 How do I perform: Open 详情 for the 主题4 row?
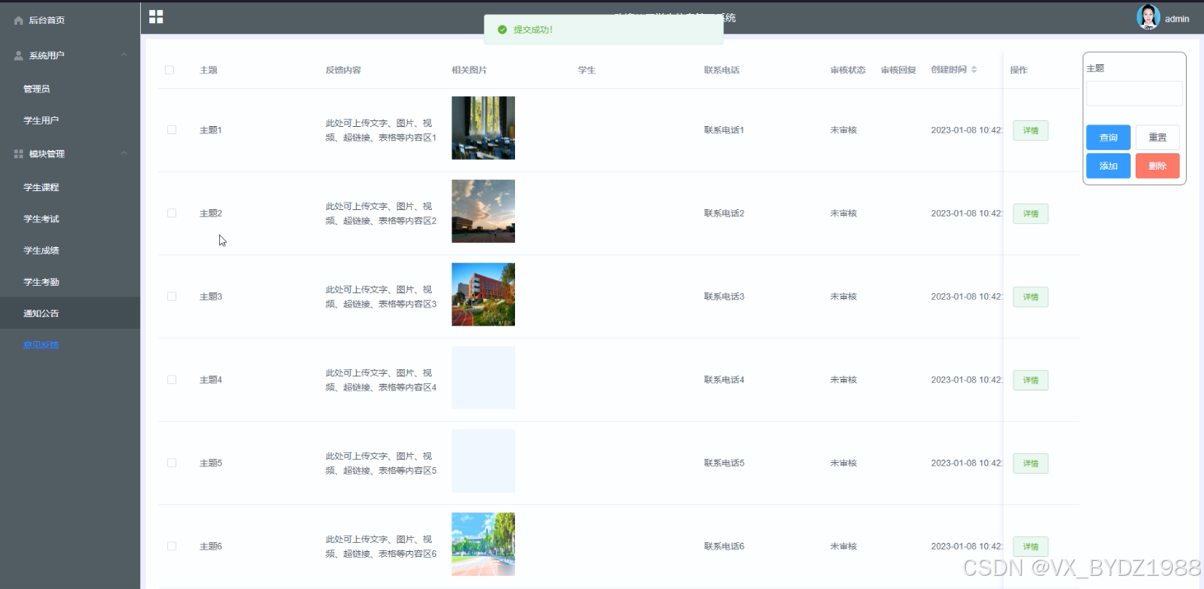tap(1030, 380)
